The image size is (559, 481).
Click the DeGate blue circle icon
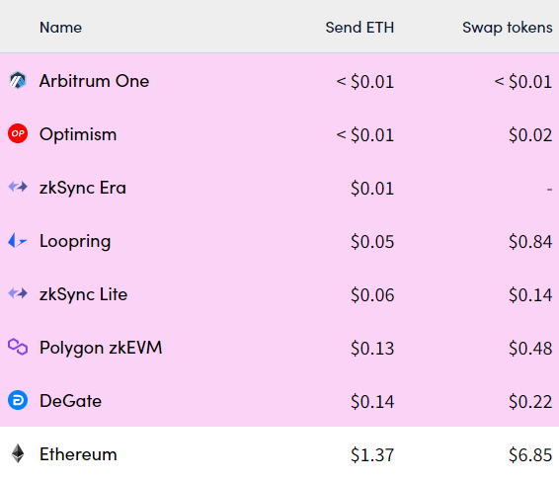pos(18,400)
